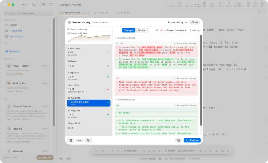Click the Search files and folders field

pyautogui.click(x=28, y=13)
